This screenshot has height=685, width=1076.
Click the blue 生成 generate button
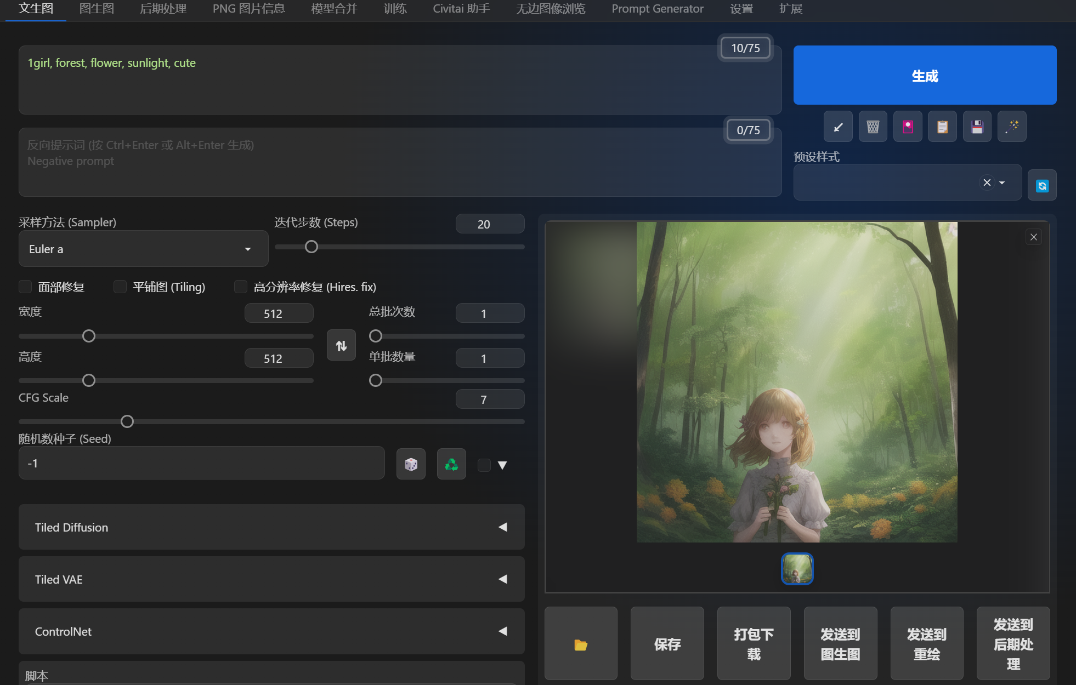pos(925,75)
